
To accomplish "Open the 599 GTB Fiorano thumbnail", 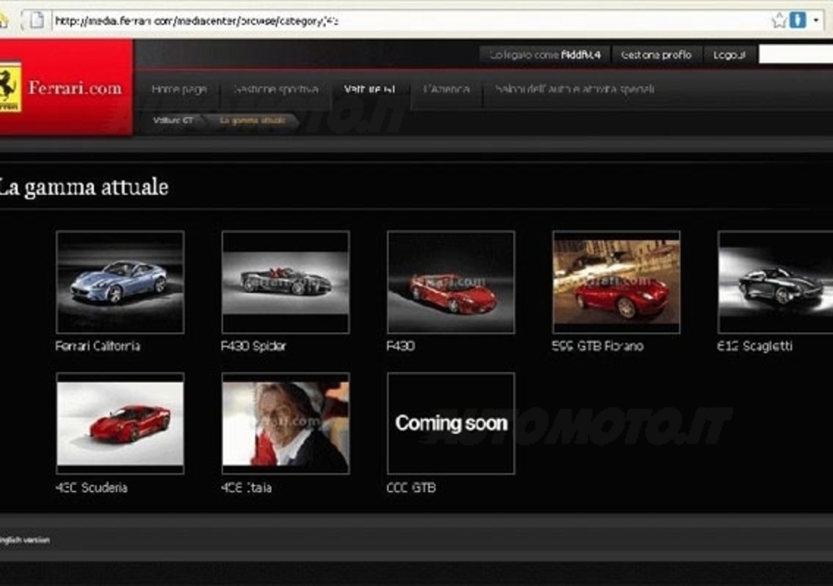I will pos(616,282).
